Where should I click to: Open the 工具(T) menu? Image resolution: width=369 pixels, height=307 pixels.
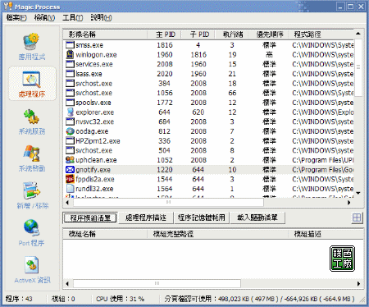[x=73, y=18]
